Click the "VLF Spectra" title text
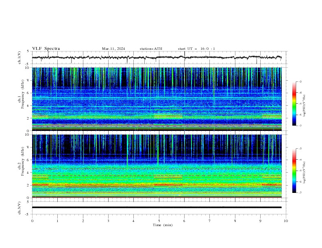This screenshot has height=248, width=322. coord(46,49)
